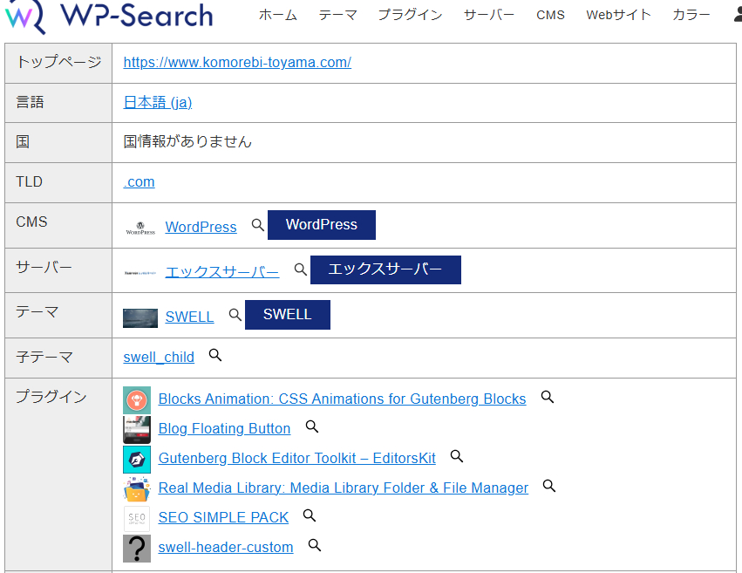Open the Webサイト menu item
Screen dimensions: 742x573
click(x=618, y=15)
